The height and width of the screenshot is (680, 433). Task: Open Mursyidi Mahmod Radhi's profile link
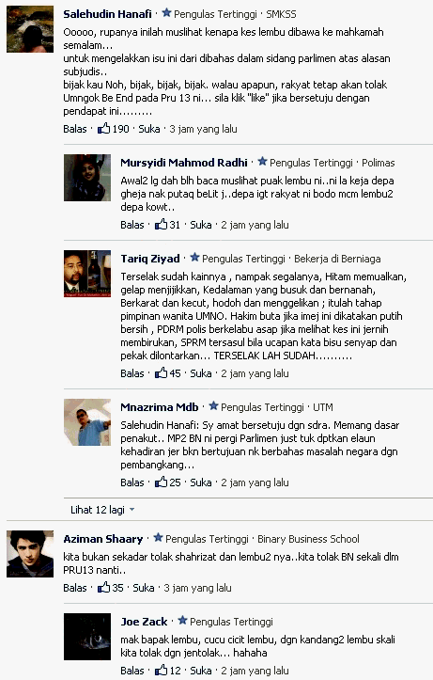tap(184, 163)
